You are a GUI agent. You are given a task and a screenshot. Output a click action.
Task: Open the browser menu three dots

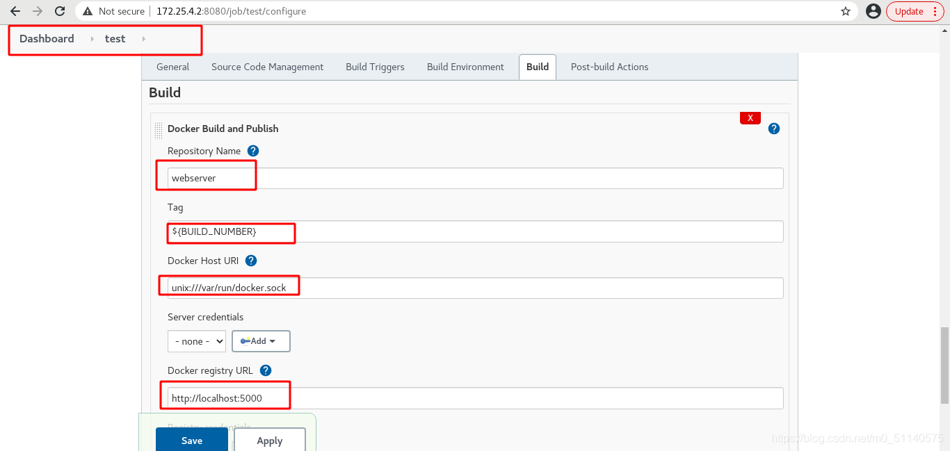coord(935,11)
